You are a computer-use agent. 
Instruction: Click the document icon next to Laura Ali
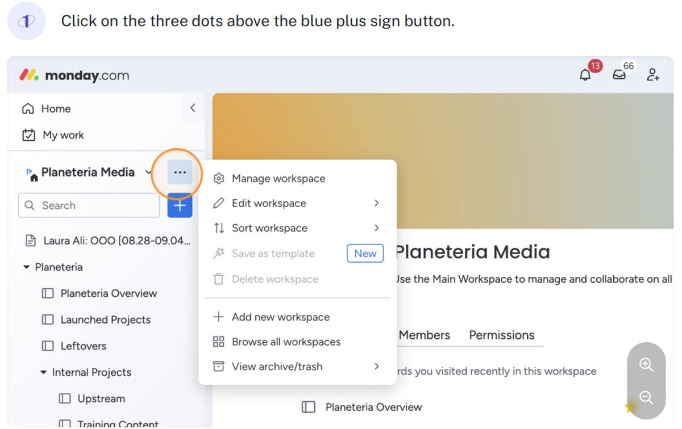[31, 241]
